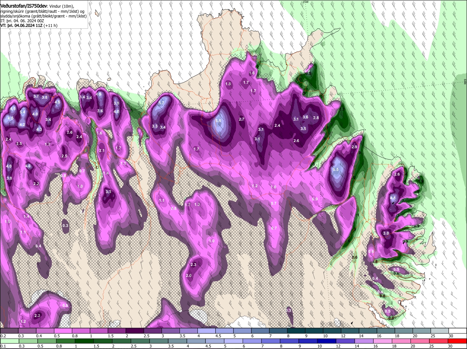Click the 15W longitude label at top

point(305,2)
